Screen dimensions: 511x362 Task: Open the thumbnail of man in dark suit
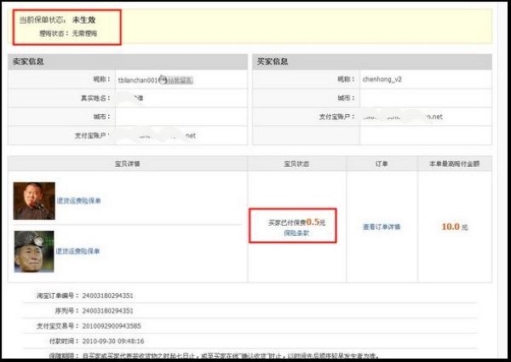pyautogui.click(x=34, y=200)
